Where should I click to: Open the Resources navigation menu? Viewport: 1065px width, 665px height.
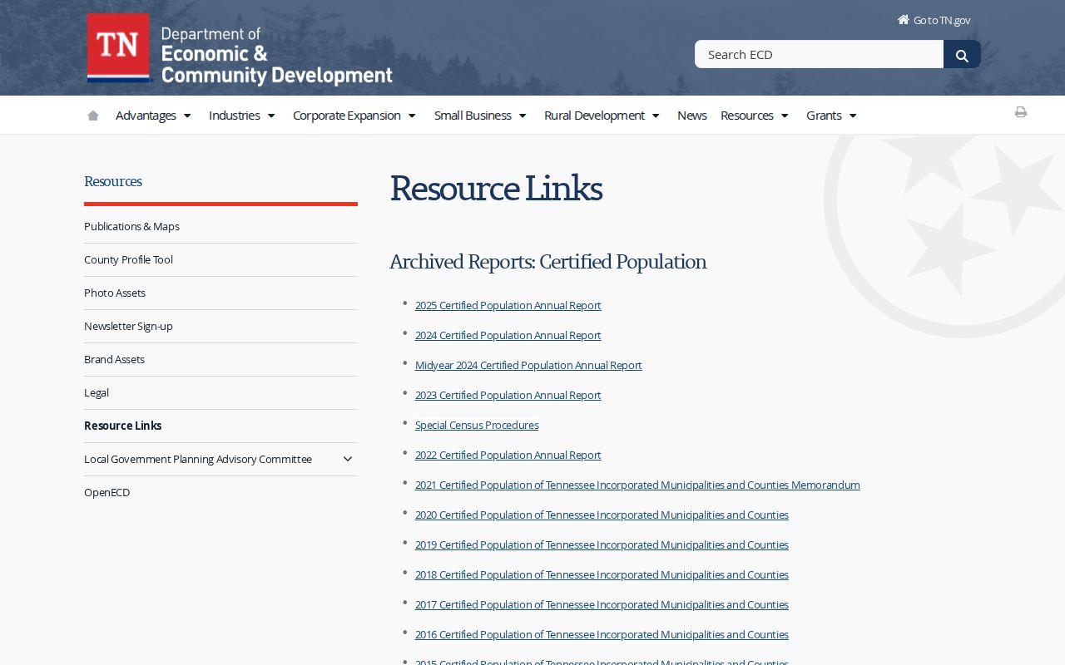tap(755, 116)
